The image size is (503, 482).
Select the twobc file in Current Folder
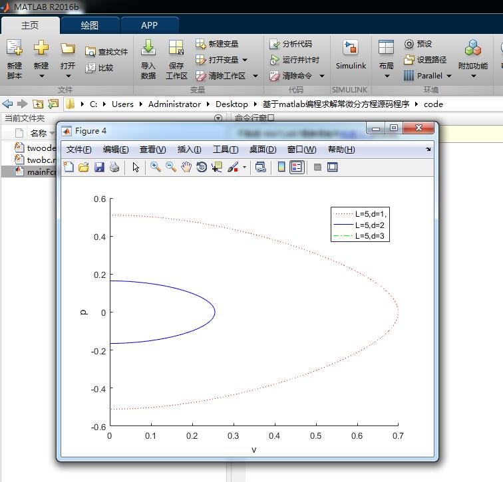point(35,160)
